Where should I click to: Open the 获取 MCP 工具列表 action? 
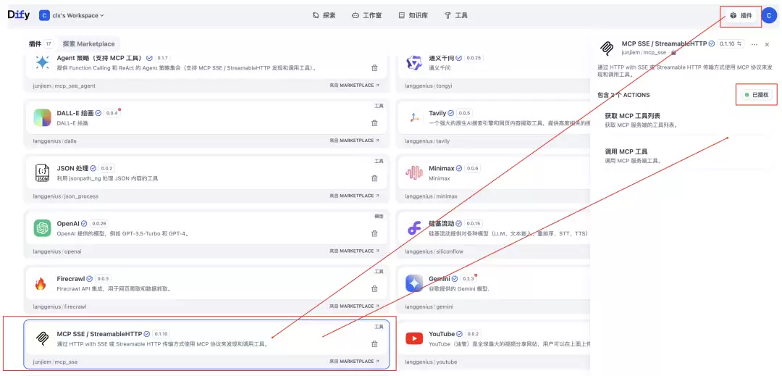(x=681, y=120)
